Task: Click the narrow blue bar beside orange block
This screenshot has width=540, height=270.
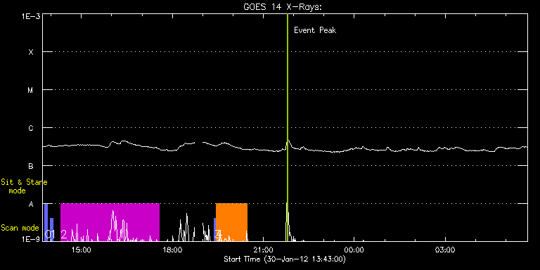Action: point(214,229)
